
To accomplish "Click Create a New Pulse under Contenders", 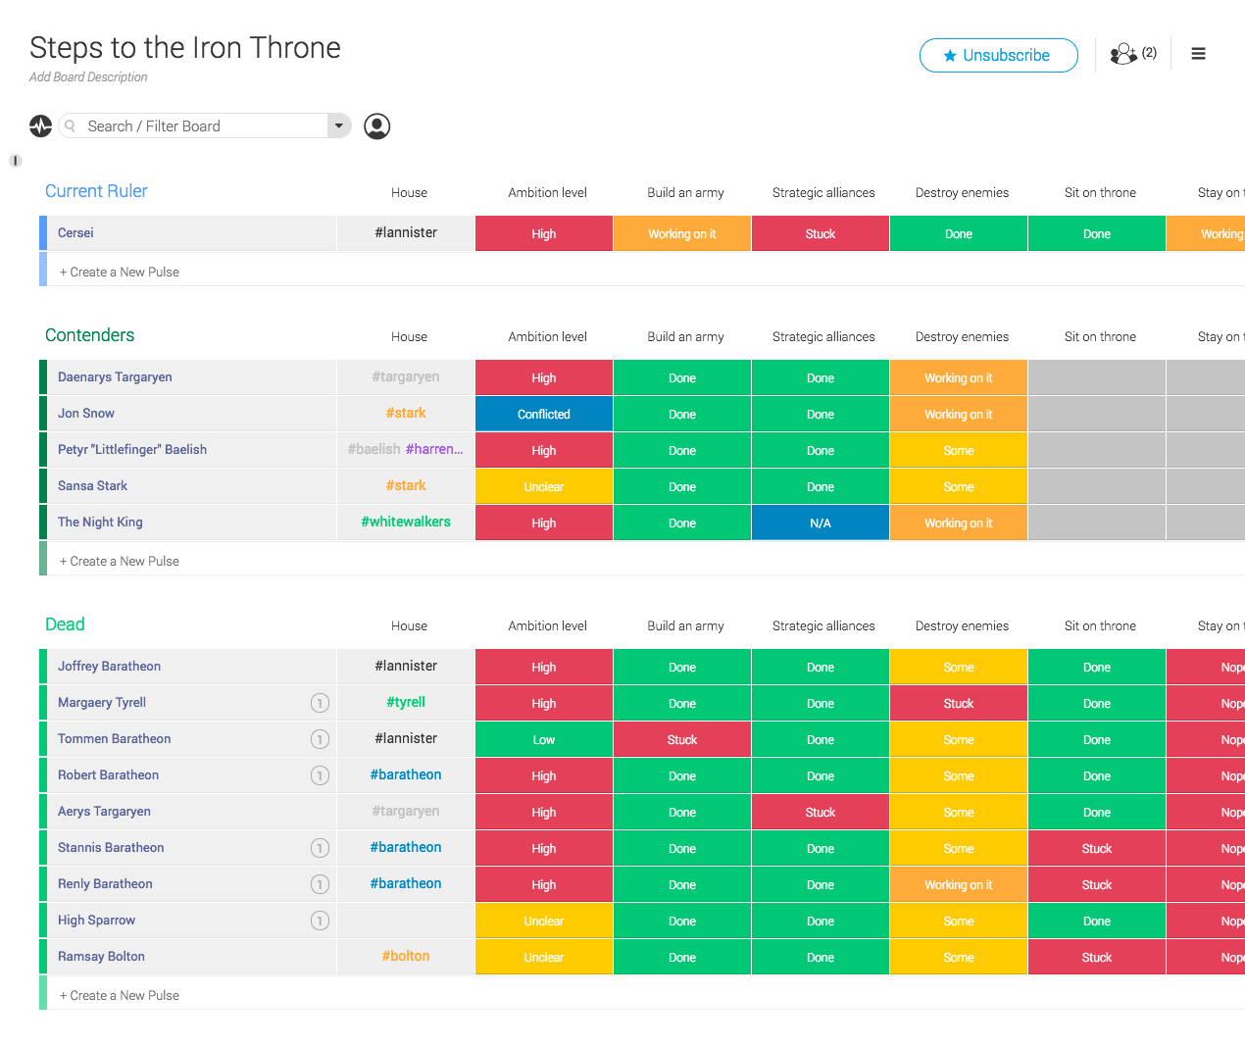I will [x=120, y=561].
